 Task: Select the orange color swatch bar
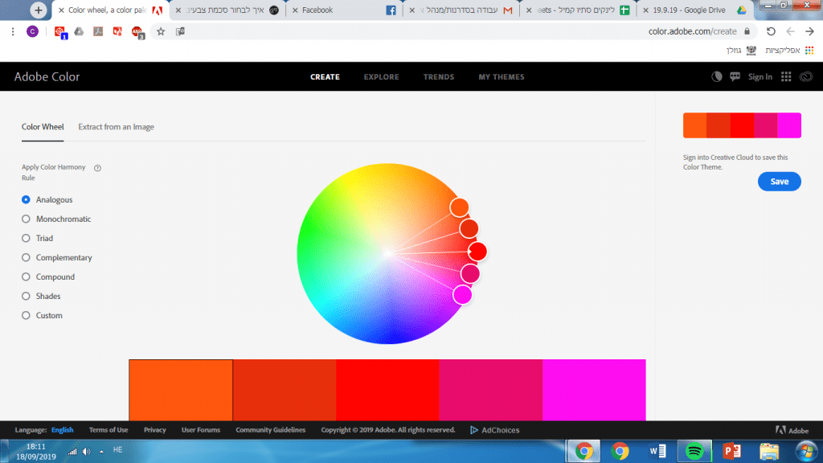181,390
